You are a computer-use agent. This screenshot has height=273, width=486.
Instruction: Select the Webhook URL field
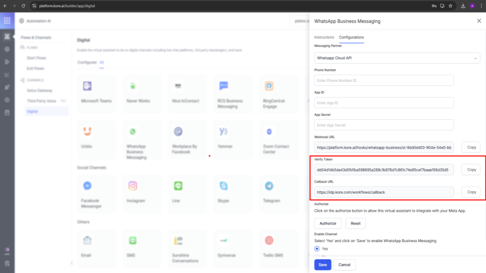pos(384,147)
